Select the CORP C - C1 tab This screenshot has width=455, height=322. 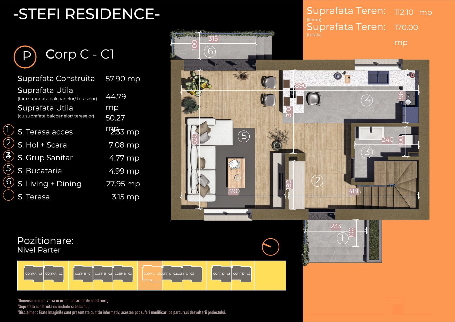coord(152,273)
